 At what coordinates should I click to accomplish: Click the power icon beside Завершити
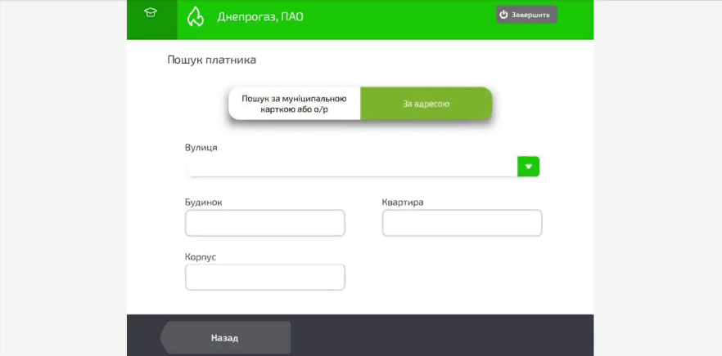504,15
